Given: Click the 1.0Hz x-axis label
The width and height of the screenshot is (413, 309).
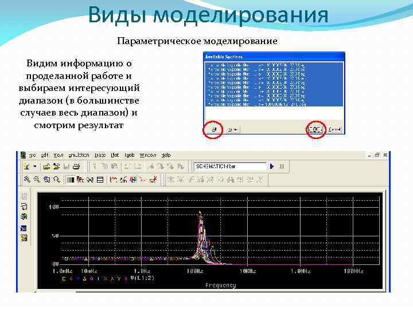Looking at the screenshot, I should coord(142,271).
